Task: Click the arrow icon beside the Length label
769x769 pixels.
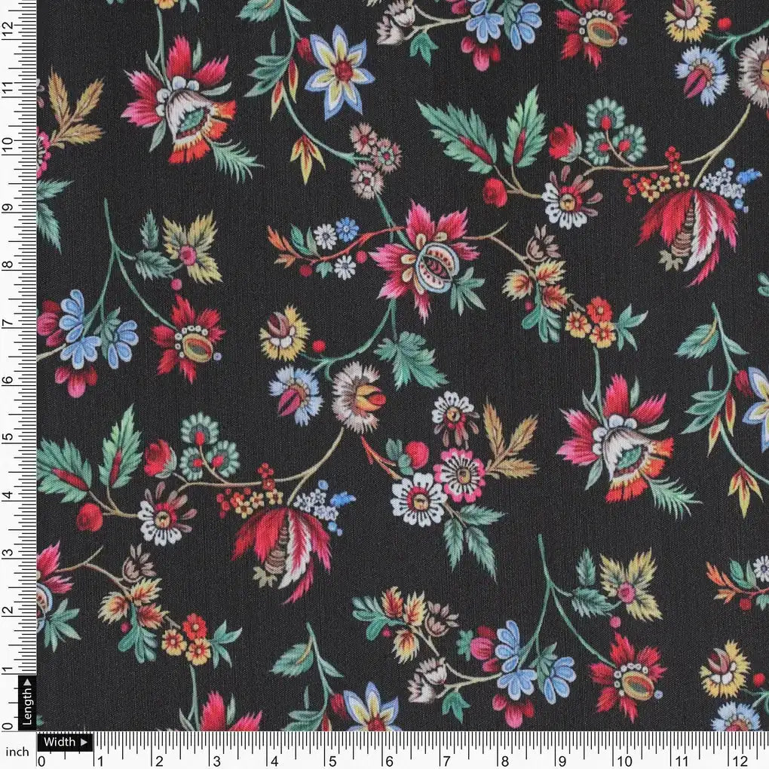Action: pyautogui.click(x=27, y=684)
